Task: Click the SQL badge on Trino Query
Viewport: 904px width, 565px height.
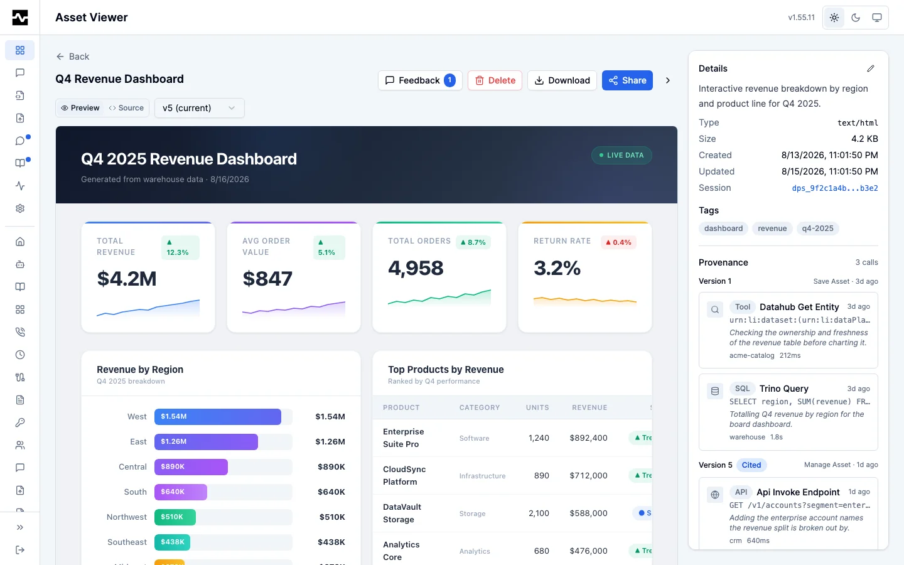Action: [x=743, y=389]
